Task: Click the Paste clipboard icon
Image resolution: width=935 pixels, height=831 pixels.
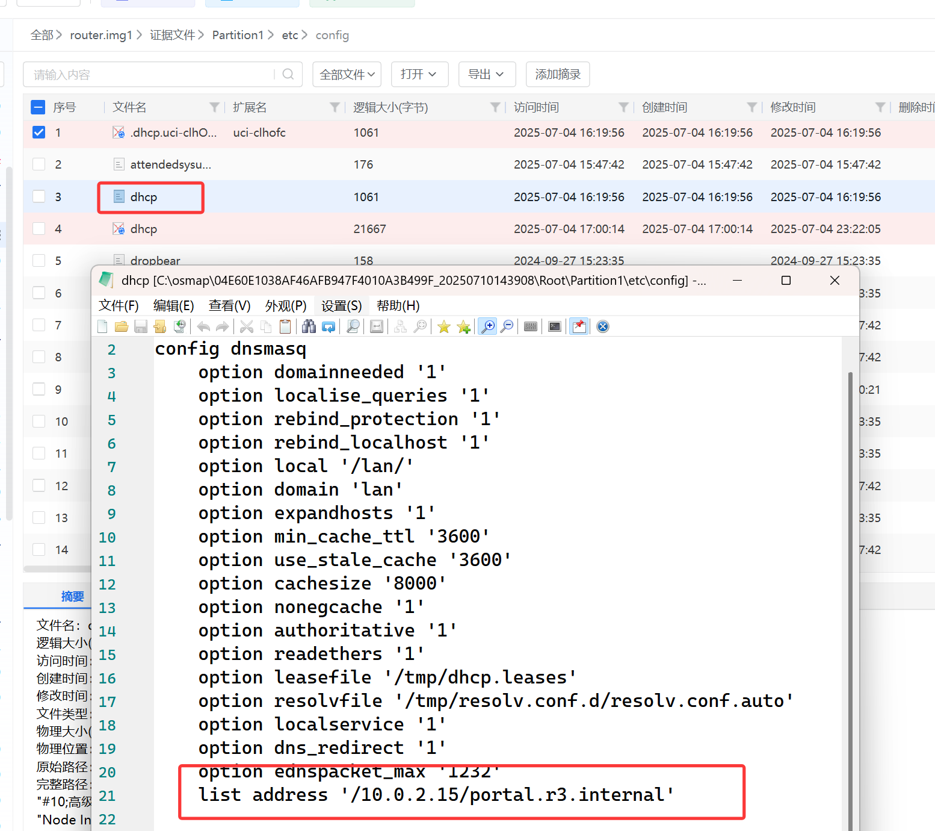Action: tap(285, 326)
